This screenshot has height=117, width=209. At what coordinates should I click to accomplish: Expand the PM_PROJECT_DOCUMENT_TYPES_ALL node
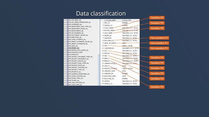[x=65, y=57]
